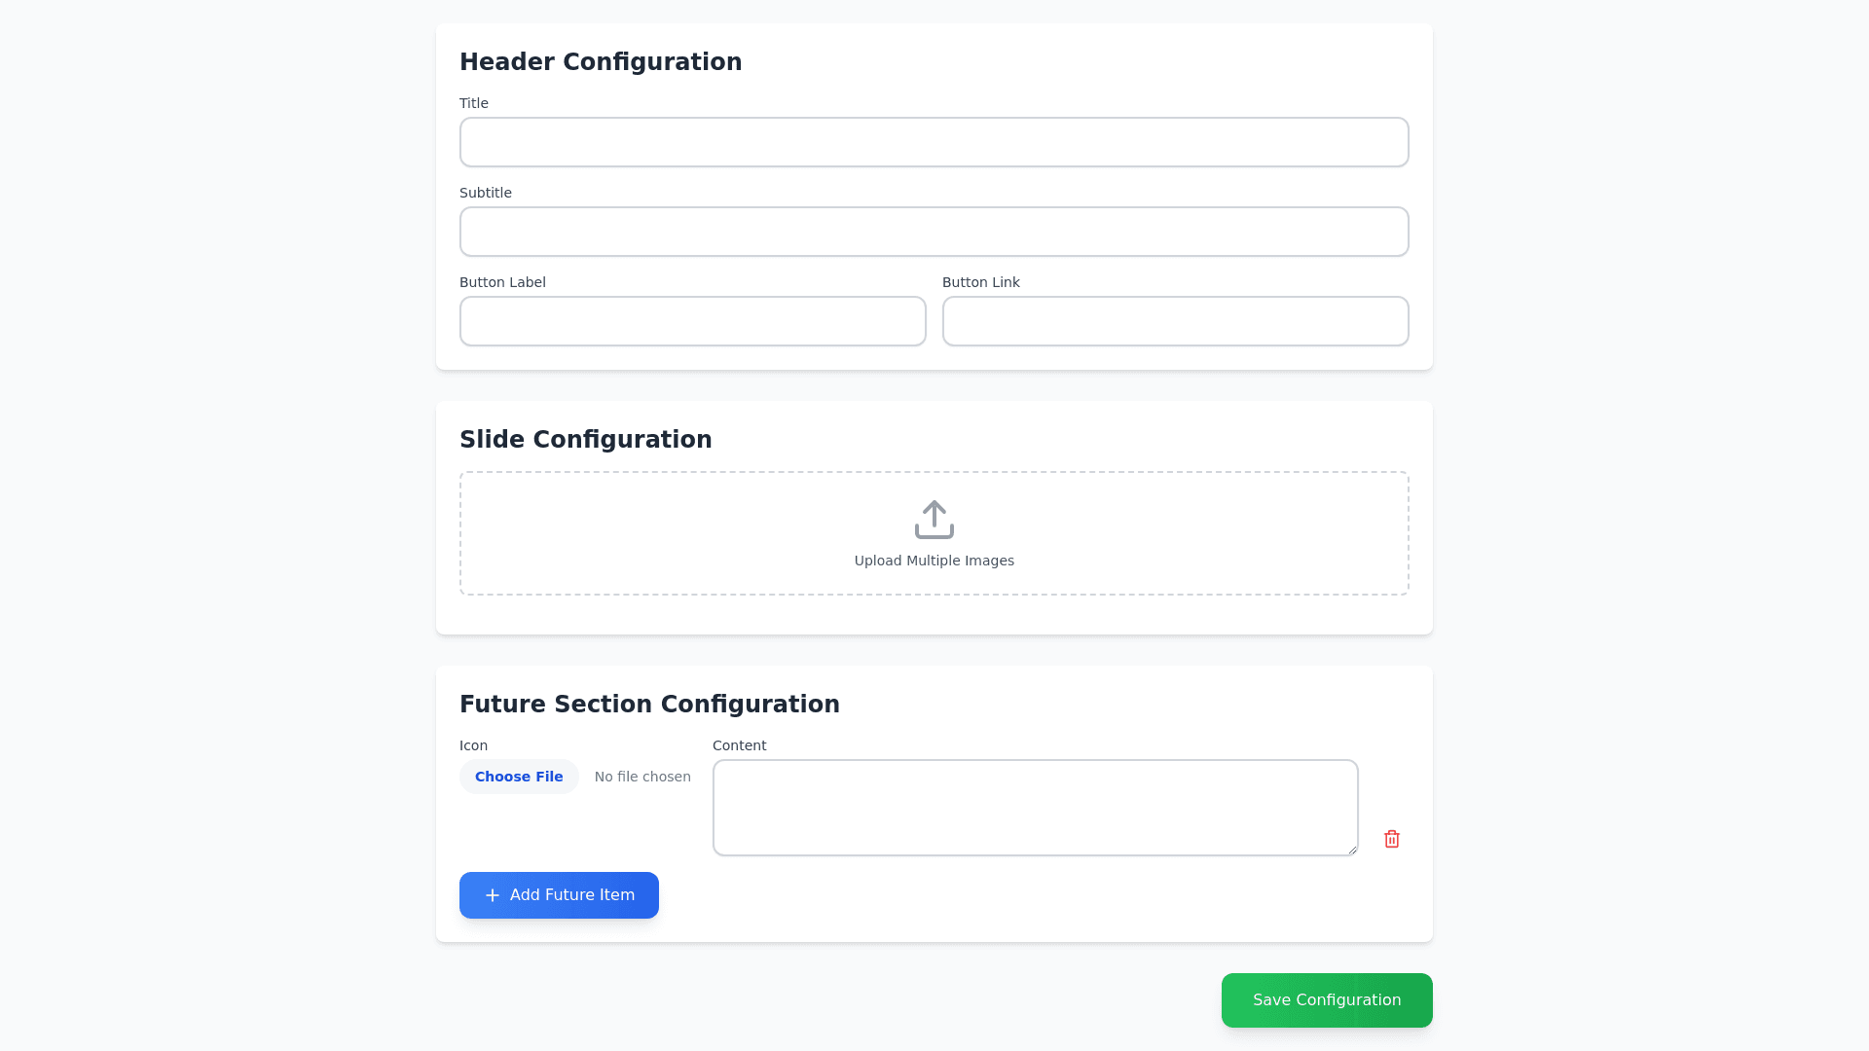Click the Subtitle field label
The image size is (1869, 1051).
coord(485,193)
